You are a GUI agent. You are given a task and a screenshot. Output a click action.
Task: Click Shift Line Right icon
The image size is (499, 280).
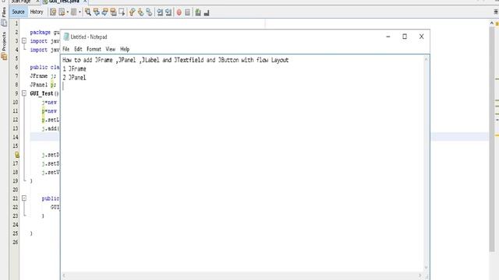pyautogui.click(x=168, y=12)
